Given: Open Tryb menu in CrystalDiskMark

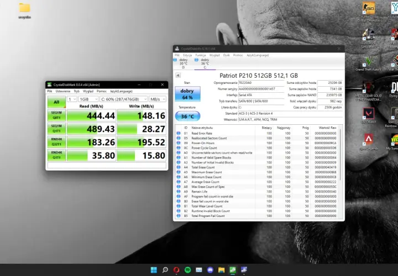Looking at the screenshot, I should pos(77,91).
